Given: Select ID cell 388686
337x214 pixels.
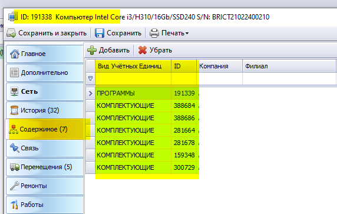Looking at the screenshot, I should point(184,118).
